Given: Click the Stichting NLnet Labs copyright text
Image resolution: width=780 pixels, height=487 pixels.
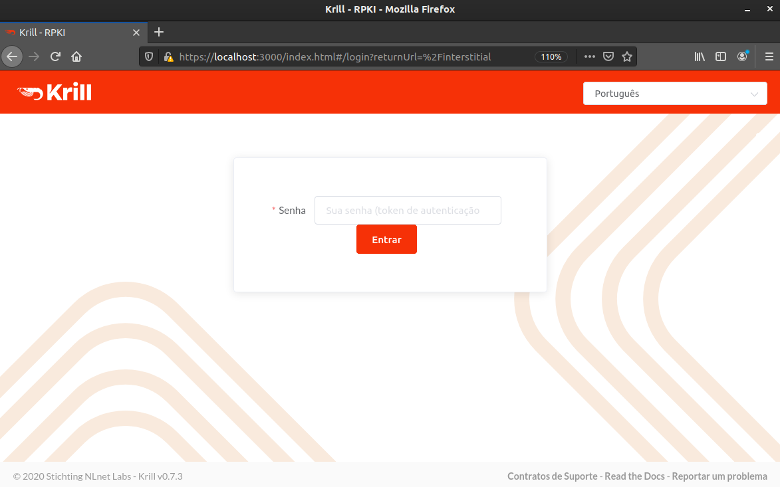Looking at the screenshot, I should pyautogui.click(x=98, y=476).
